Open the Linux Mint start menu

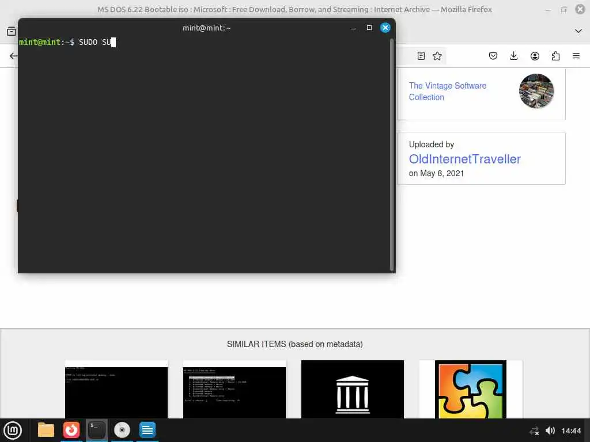pyautogui.click(x=13, y=430)
